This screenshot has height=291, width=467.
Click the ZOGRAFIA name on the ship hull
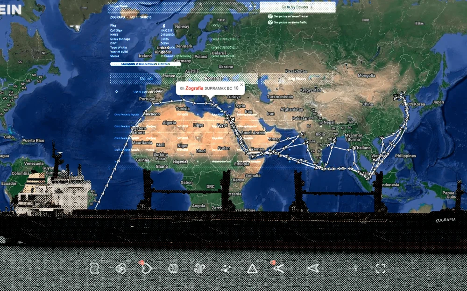coord(445,220)
